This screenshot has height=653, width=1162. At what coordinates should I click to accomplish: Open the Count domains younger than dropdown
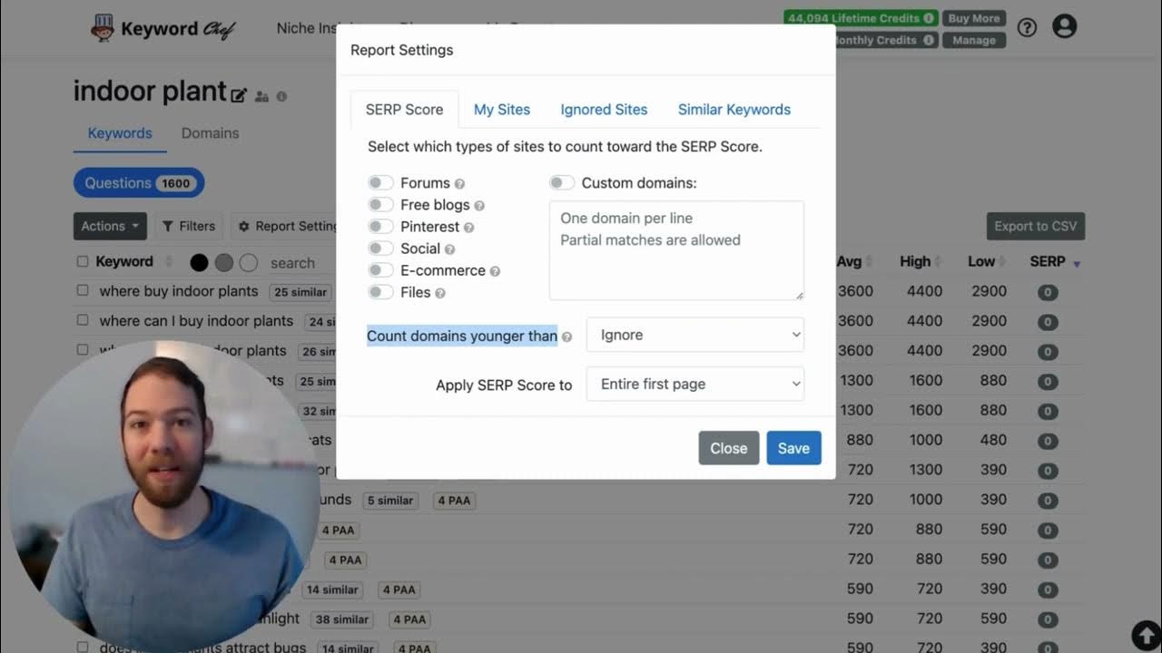695,335
